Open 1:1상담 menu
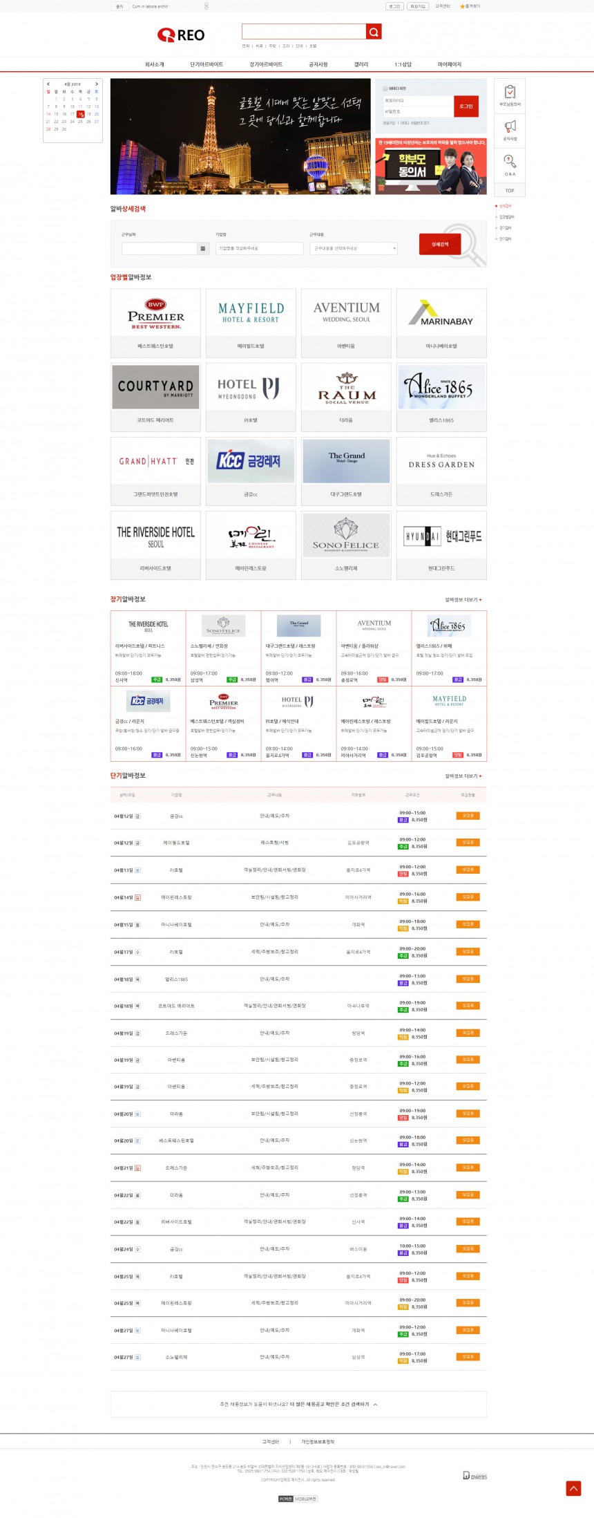The height and width of the screenshot is (1518, 594). (x=403, y=64)
